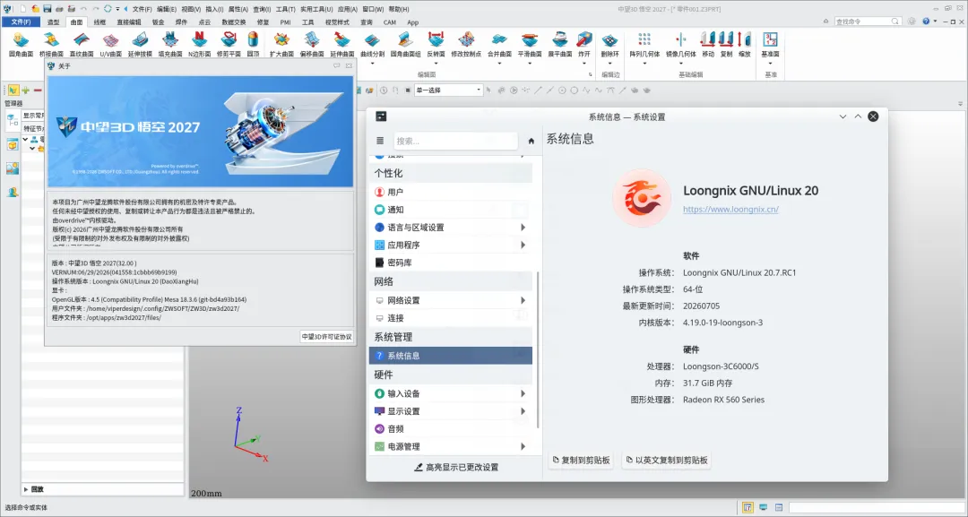Open hamburger menu in system settings window
This screenshot has height=517, width=968.
[380, 141]
